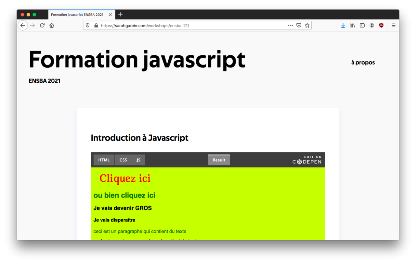Click the browser back arrow button
The width and height of the screenshot is (416, 264).
pyautogui.click(x=23, y=26)
